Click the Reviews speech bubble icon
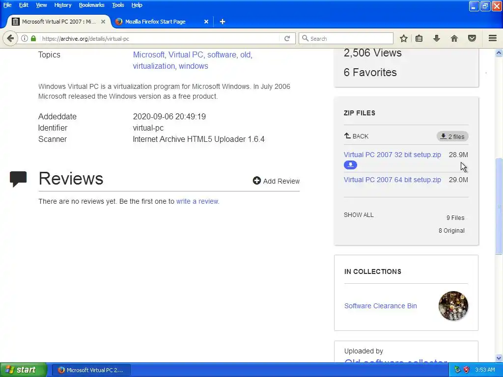 point(18,179)
